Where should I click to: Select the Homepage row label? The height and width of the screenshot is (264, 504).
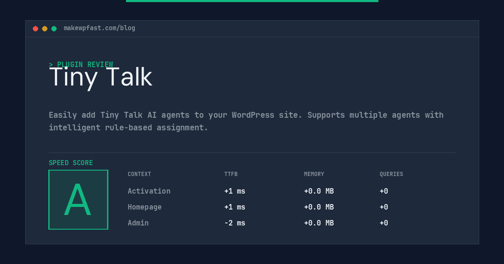click(144, 207)
